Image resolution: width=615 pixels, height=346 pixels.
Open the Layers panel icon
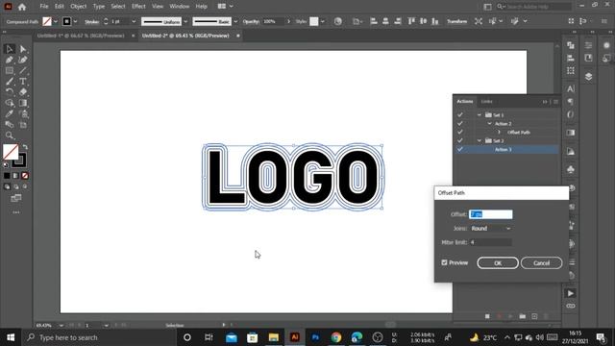[x=588, y=77]
